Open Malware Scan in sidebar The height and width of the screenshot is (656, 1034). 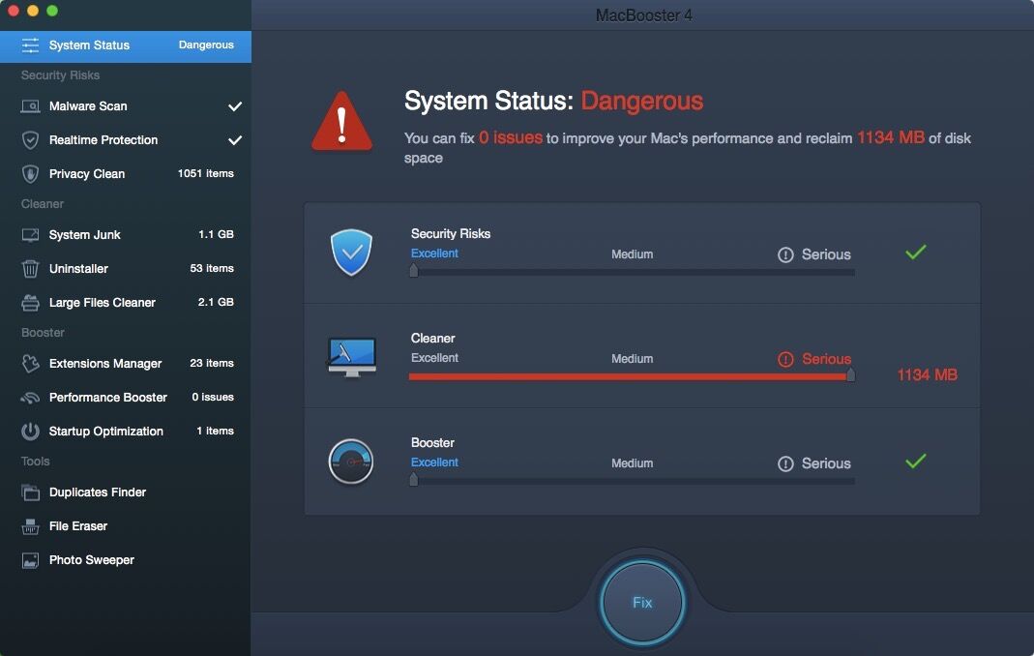[126, 106]
